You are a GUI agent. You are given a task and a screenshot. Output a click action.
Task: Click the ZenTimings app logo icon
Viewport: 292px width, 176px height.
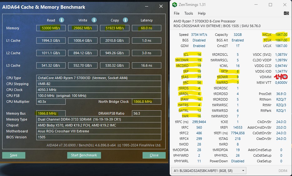click(x=174, y=5)
